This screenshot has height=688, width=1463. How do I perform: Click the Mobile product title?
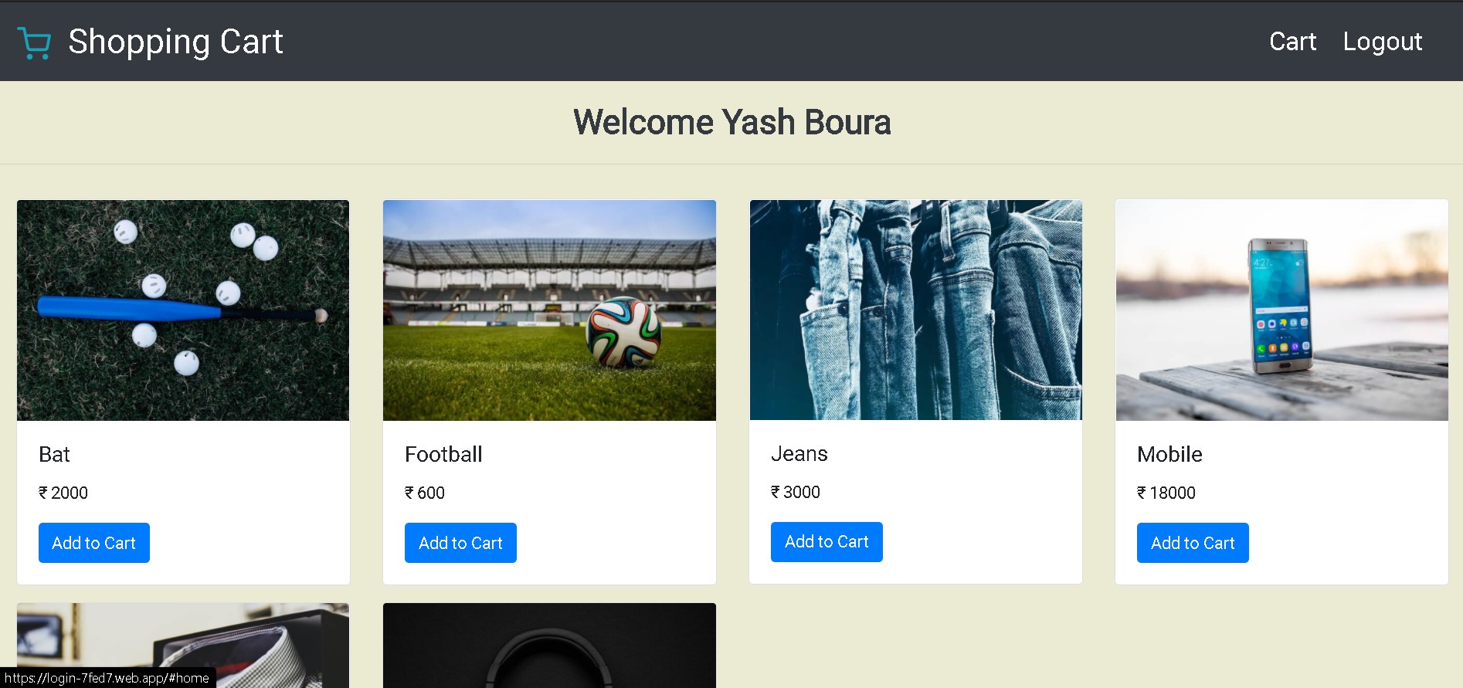pos(1169,454)
